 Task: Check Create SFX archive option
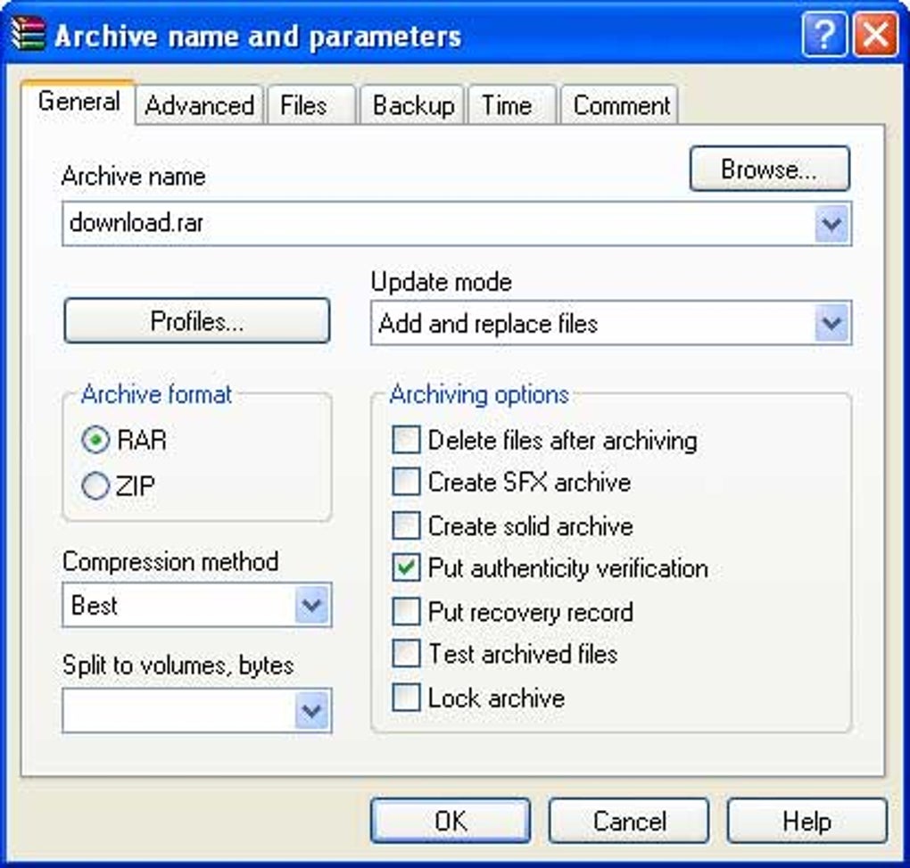click(x=406, y=482)
